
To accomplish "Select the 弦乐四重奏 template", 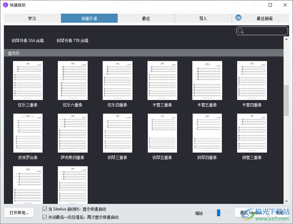I will 117,81.
